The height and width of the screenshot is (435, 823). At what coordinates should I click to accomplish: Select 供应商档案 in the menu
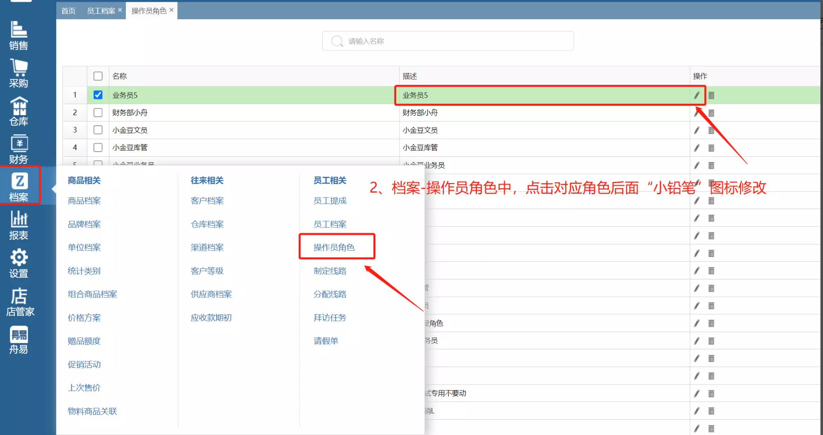pyautogui.click(x=211, y=294)
